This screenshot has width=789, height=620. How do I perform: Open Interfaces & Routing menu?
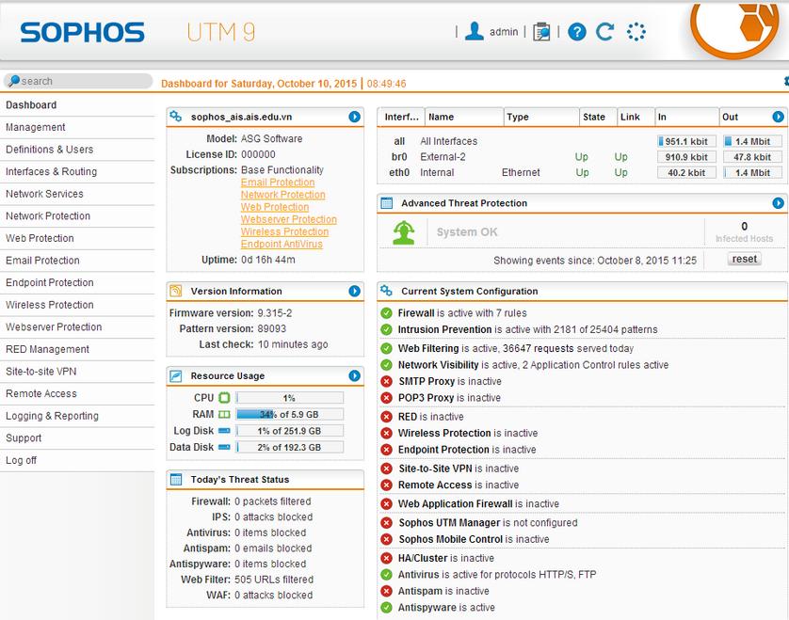pyautogui.click(x=77, y=171)
